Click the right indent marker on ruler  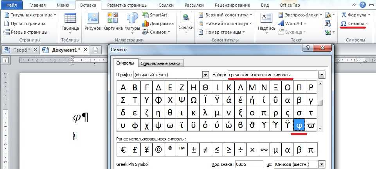365,61
